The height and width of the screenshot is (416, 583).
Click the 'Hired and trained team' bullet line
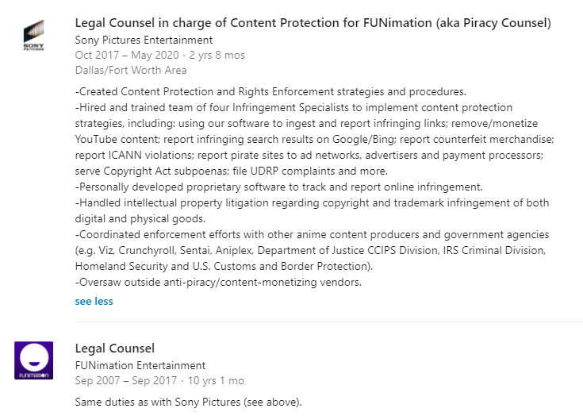click(x=293, y=107)
